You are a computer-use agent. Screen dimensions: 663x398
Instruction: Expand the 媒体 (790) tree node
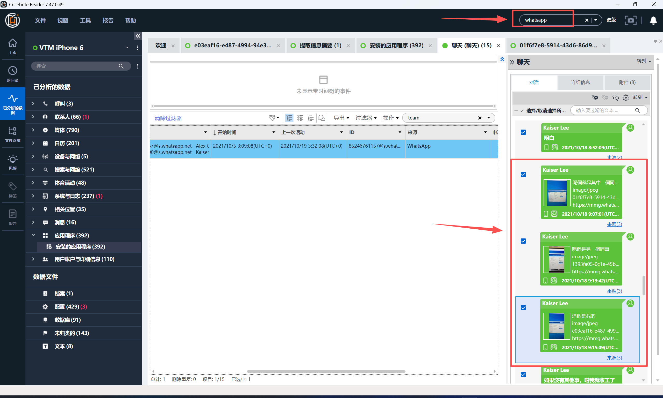click(x=33, y=130)
